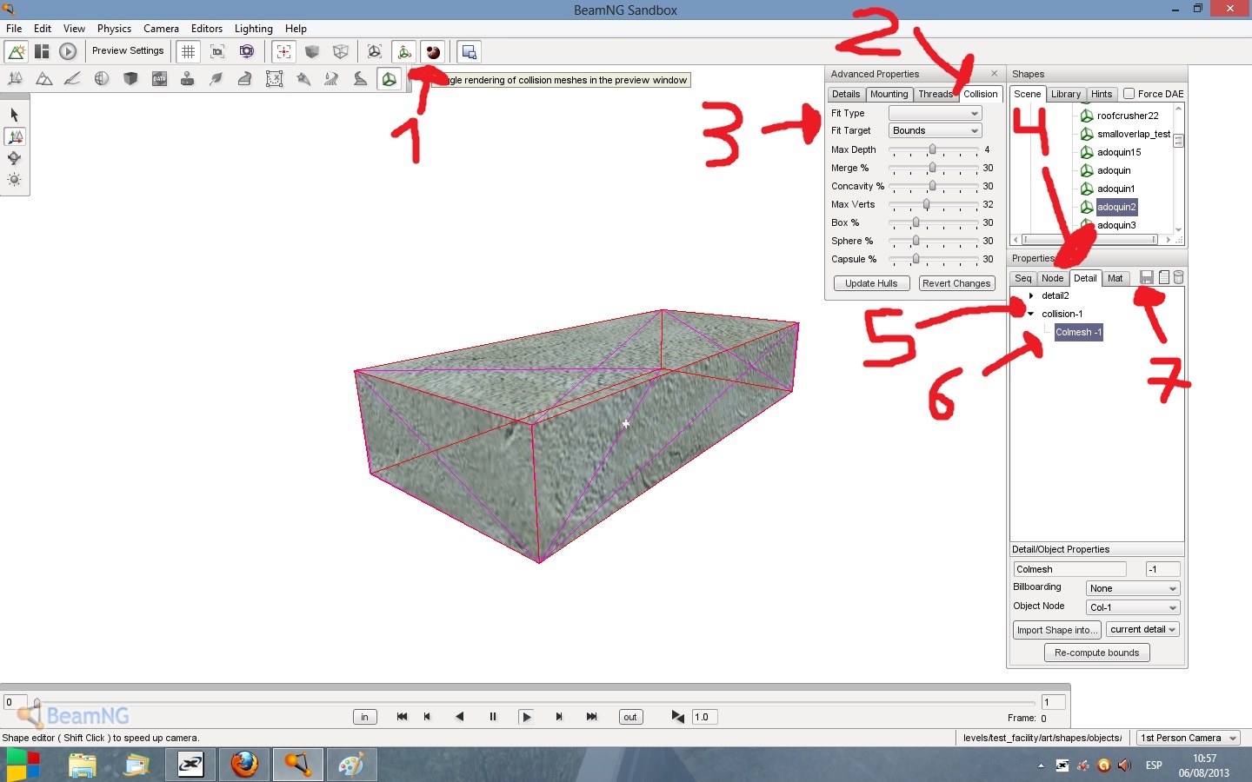Open the World Editor landscape icon
The width and height of the screenshot is (1252, 782).
(16, 52)
